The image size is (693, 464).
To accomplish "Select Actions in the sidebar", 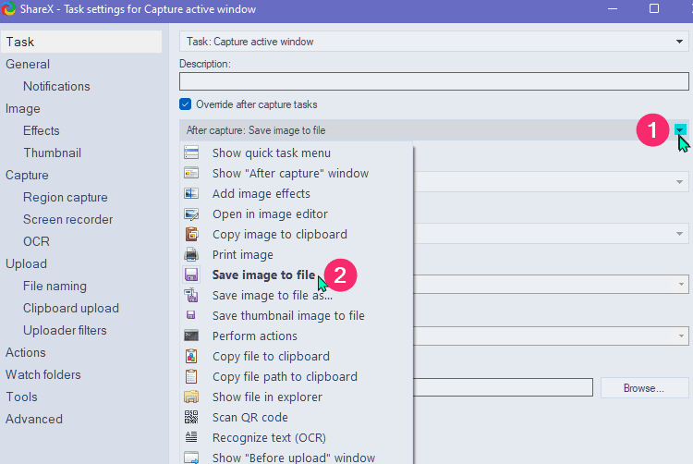I will click(x=26, y=352).
